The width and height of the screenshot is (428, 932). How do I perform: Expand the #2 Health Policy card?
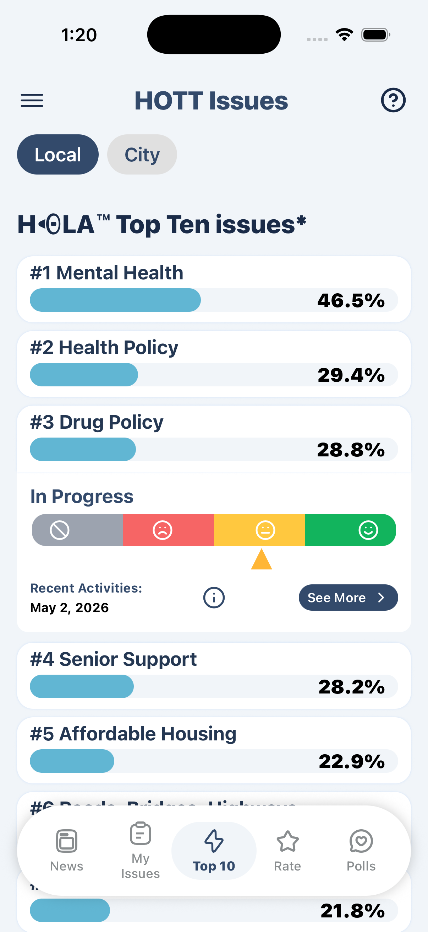[214, 364]
